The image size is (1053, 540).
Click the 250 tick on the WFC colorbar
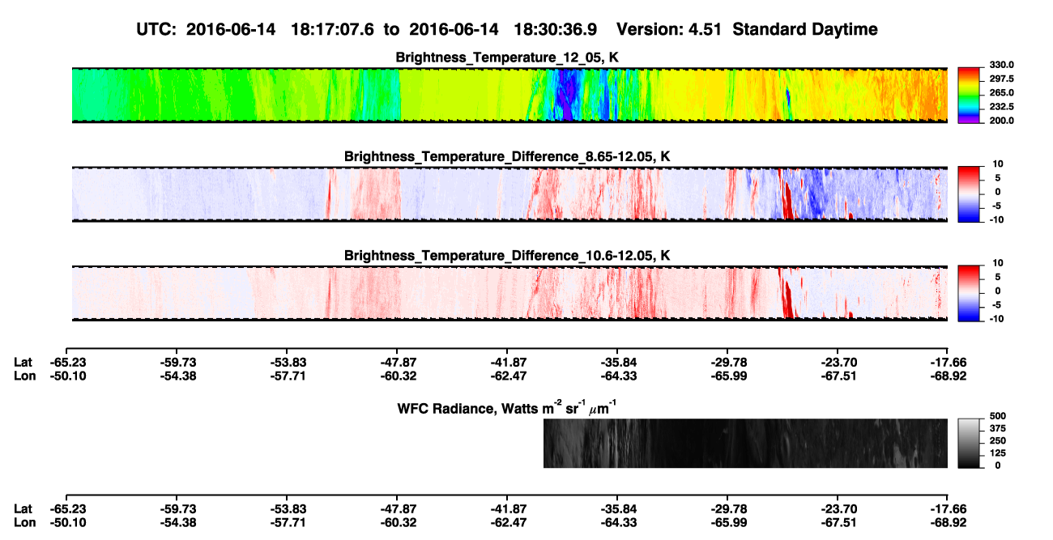1000,440
